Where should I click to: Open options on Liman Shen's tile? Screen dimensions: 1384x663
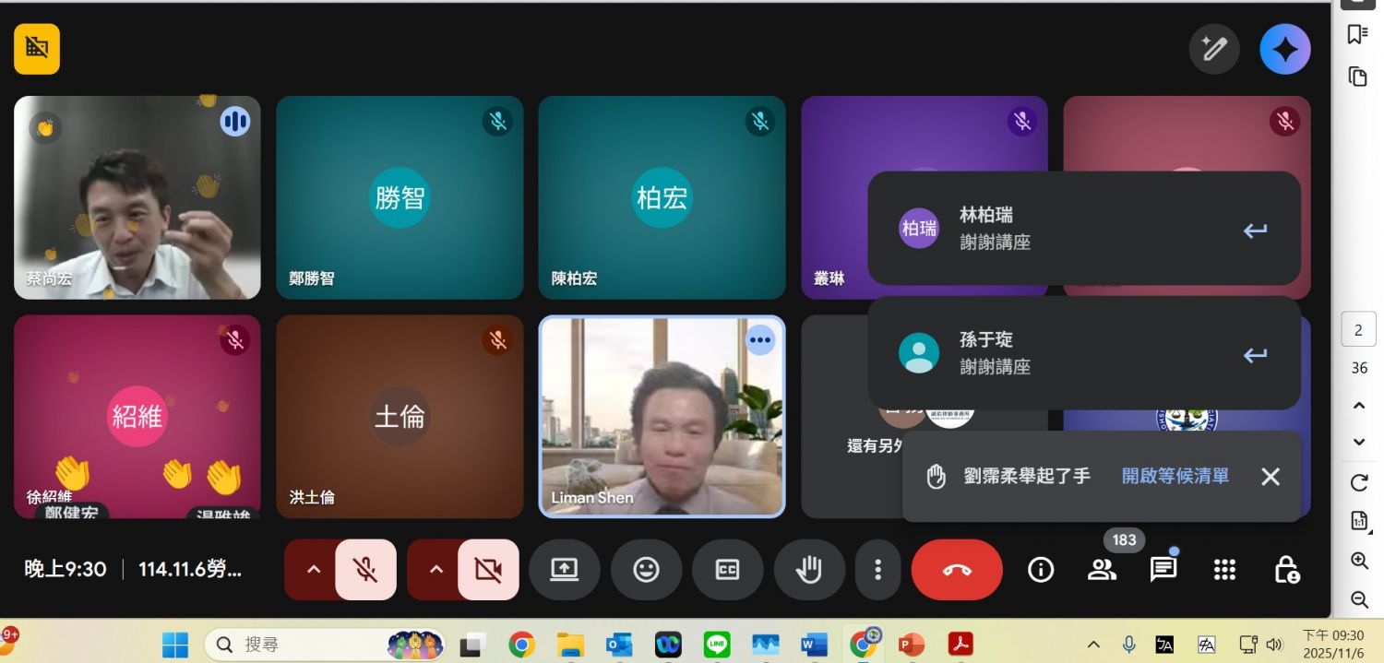[759, 340]
